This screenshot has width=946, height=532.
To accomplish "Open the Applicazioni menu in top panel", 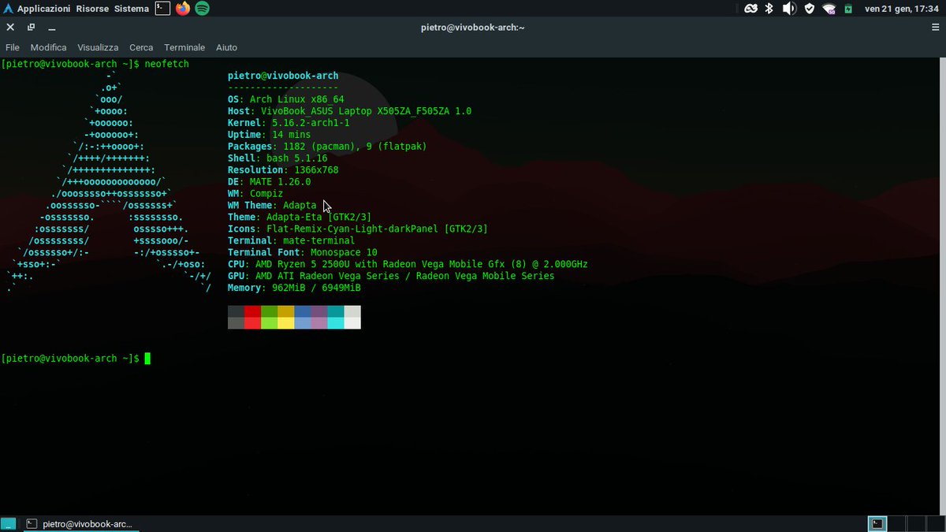I will point(43,9).
